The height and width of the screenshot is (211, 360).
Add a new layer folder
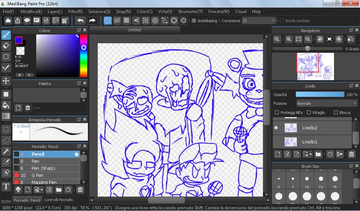[318, 154]
